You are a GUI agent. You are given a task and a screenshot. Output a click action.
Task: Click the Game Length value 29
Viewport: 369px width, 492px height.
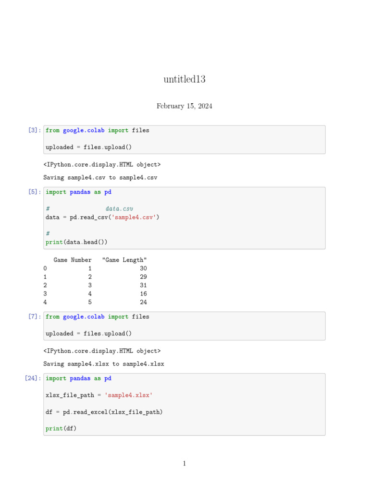click(143, 277)
